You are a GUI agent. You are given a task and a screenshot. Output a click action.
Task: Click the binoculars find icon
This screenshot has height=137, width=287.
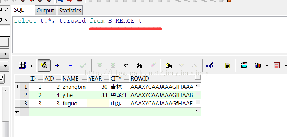tap(140, 65)
